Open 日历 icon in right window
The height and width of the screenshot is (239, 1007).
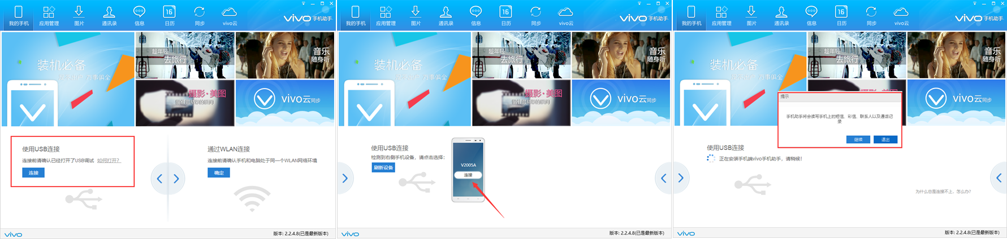pos(841,15)
